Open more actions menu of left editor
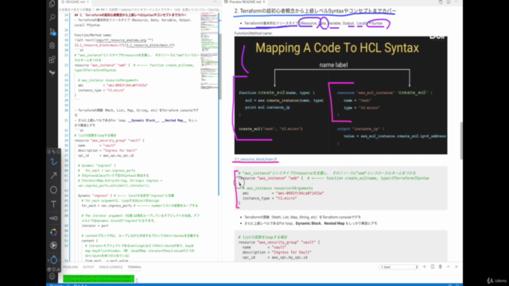Viewport: 509px width, 286px height. pyautogui.click(x=215, y=2)
